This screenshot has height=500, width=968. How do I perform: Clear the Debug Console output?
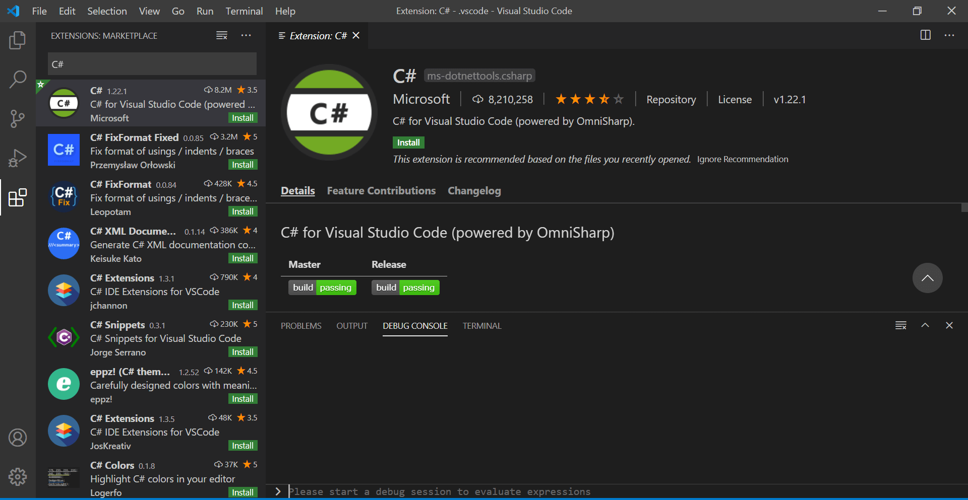[901, 325]
